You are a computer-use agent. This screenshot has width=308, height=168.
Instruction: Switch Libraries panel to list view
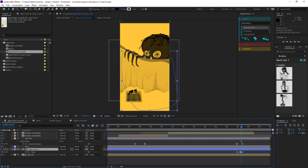pyautogui.click(x=304, y=60)
